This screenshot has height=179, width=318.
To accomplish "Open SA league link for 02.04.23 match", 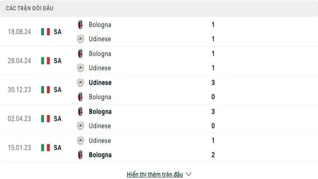I will click(x=58, y=119).
